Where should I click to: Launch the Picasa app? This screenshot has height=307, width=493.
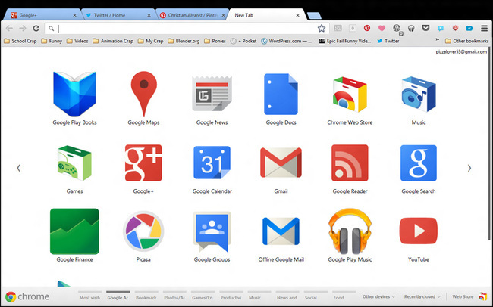coord(143,231)
